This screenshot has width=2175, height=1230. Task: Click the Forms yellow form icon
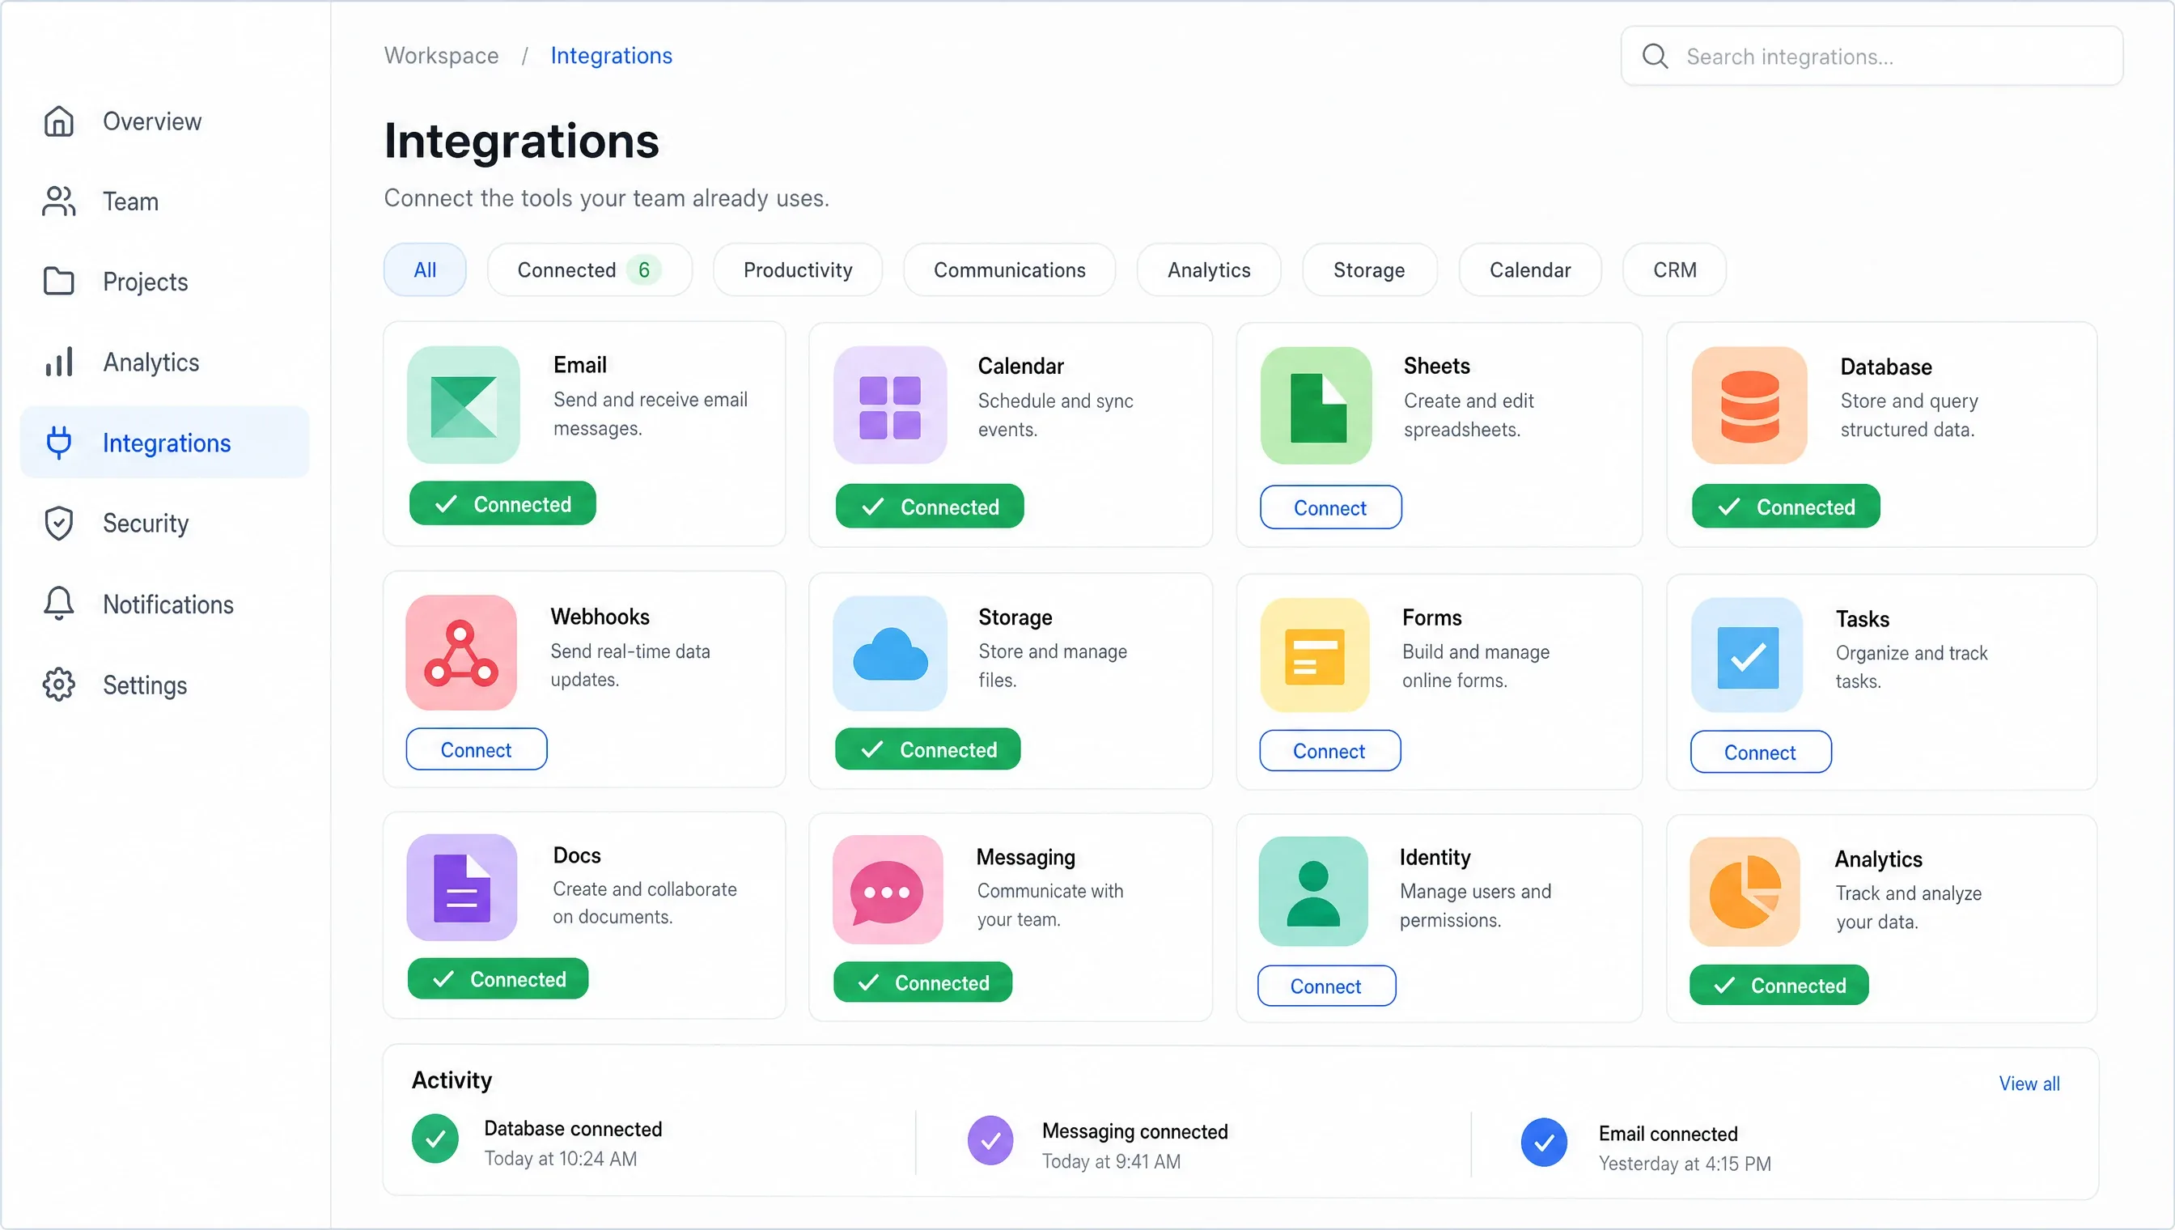pyautogui.click(x=1314, y=655)
